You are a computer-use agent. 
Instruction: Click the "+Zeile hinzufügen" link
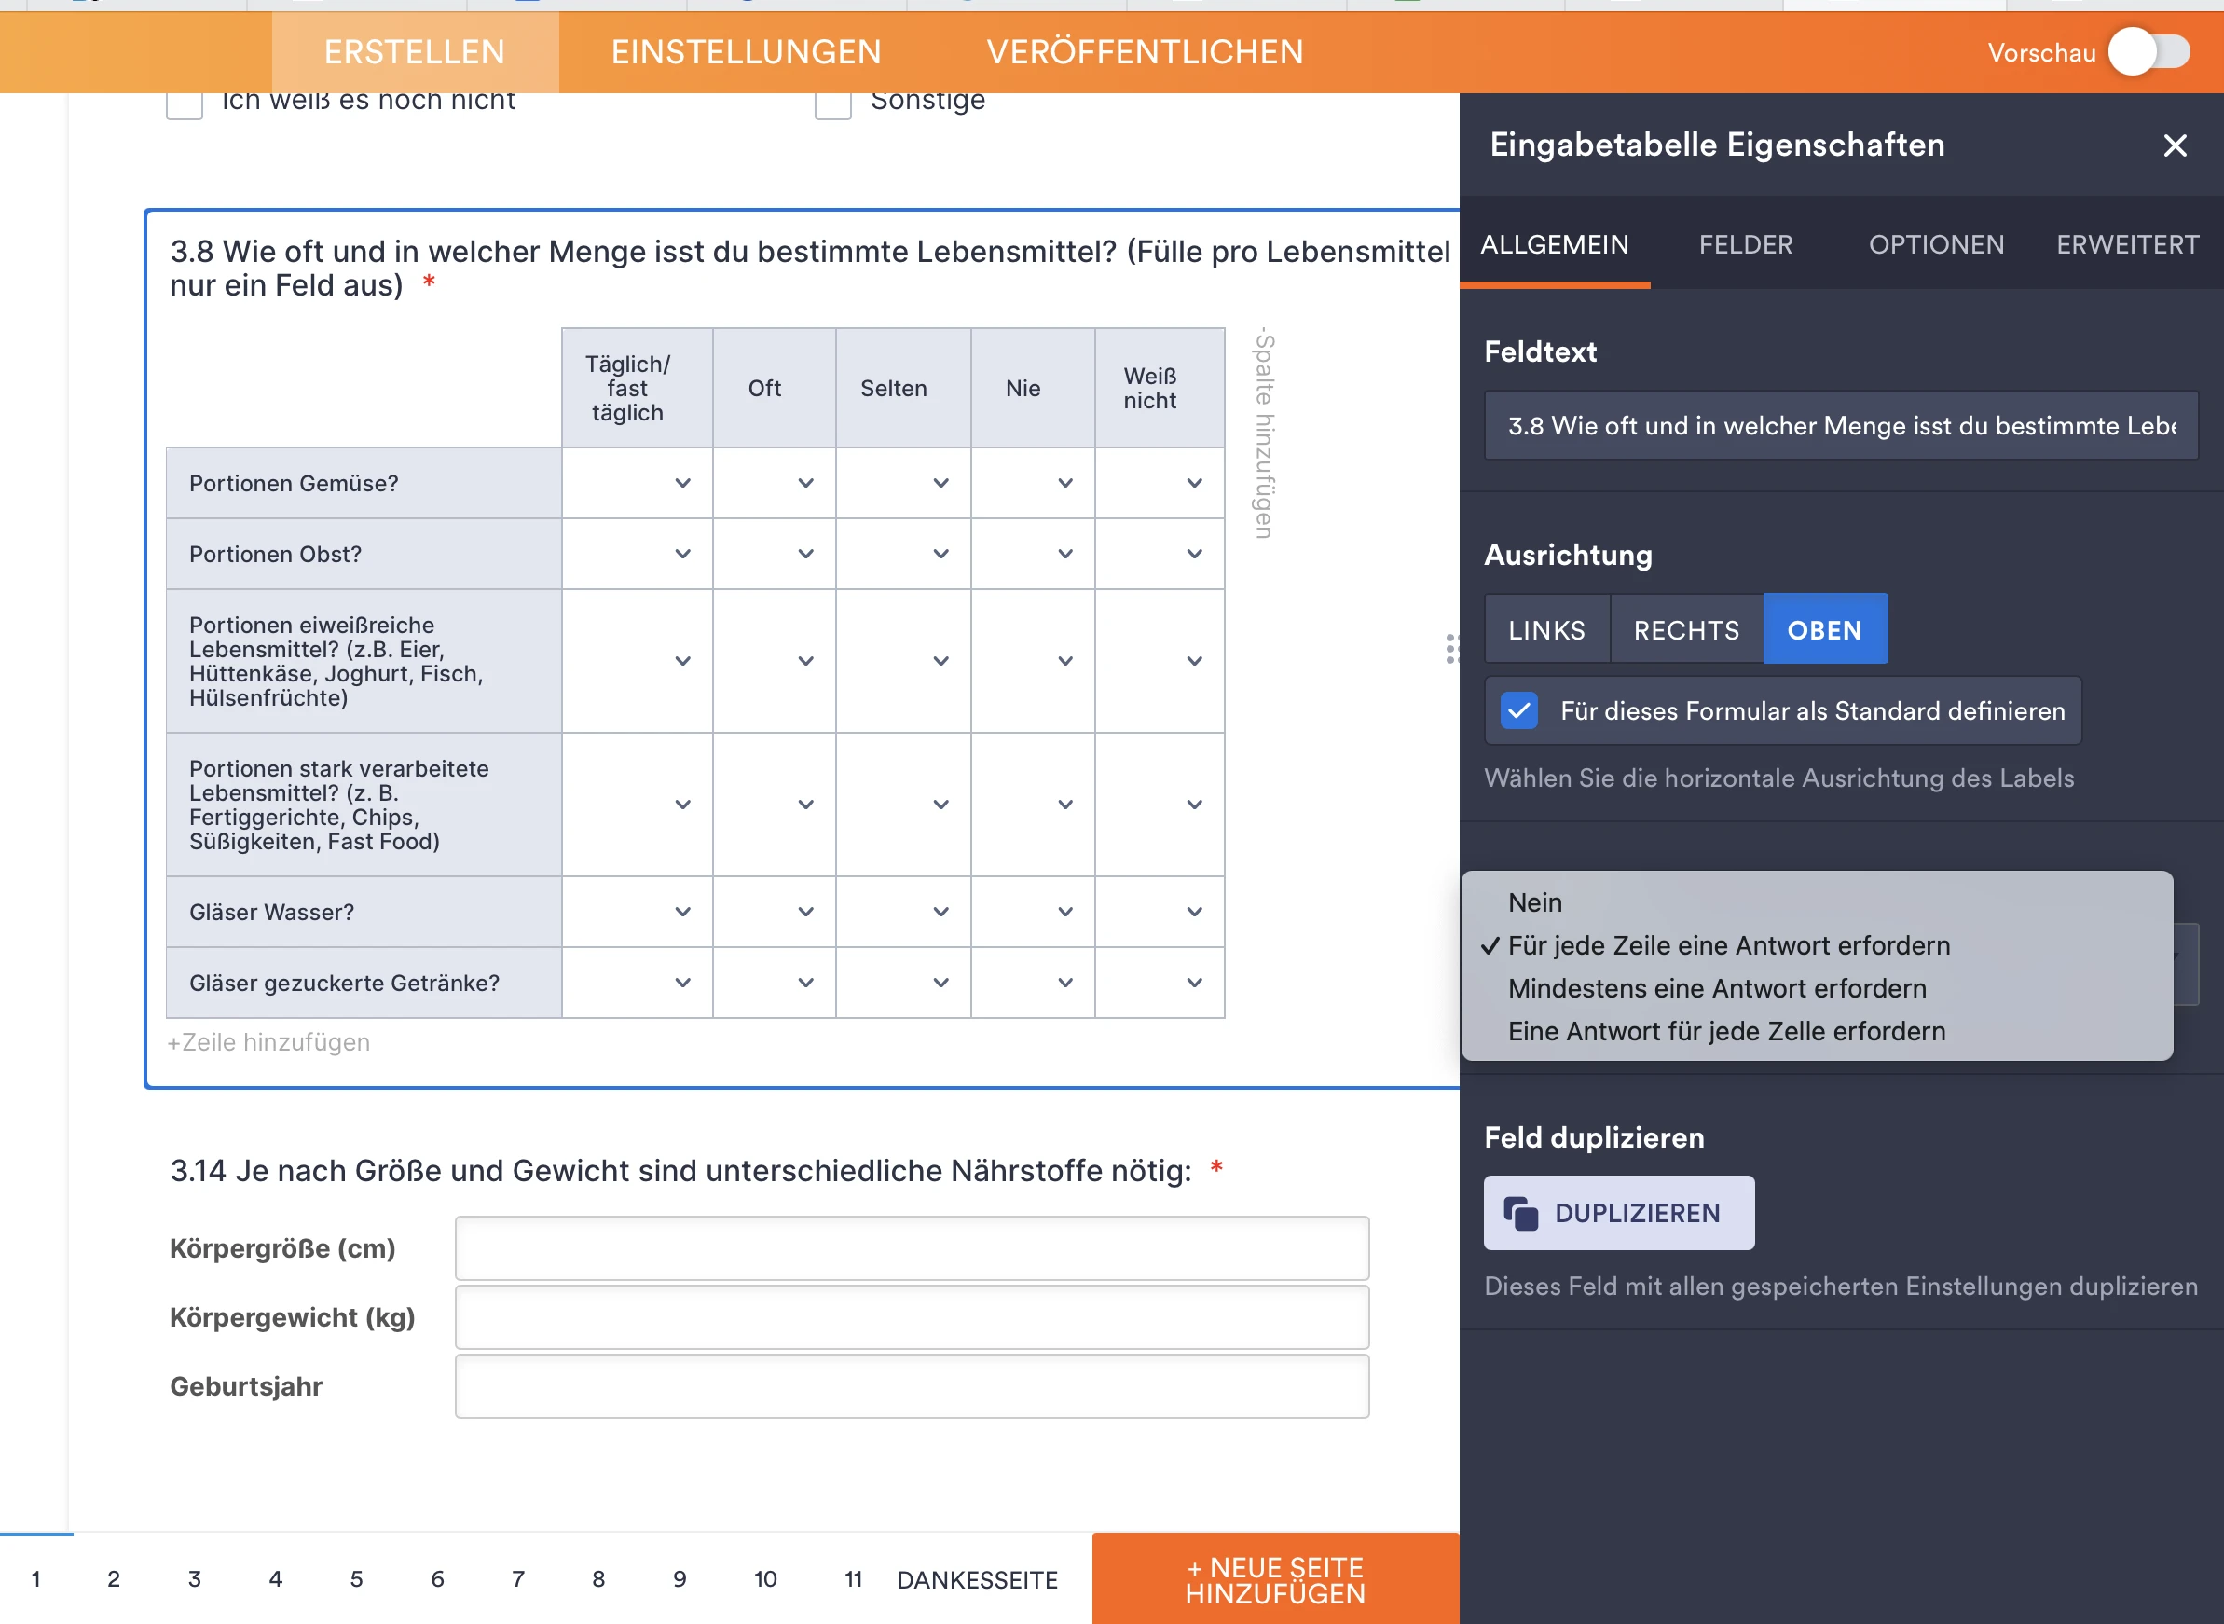click(268, 1042)
